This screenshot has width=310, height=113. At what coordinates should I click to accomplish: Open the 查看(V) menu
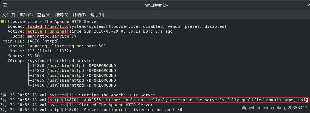[x=44, y=15]
